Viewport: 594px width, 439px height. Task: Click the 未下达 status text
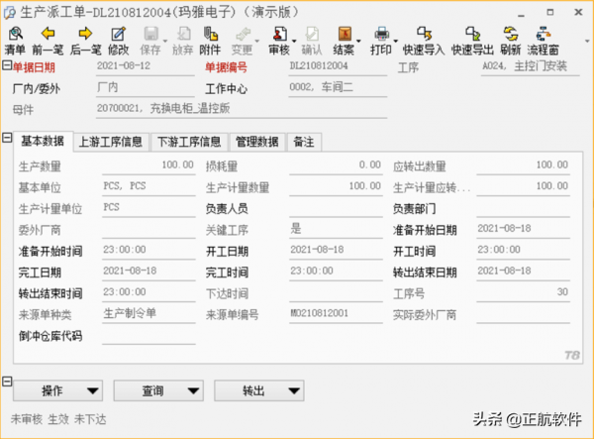tap(90, 419)
